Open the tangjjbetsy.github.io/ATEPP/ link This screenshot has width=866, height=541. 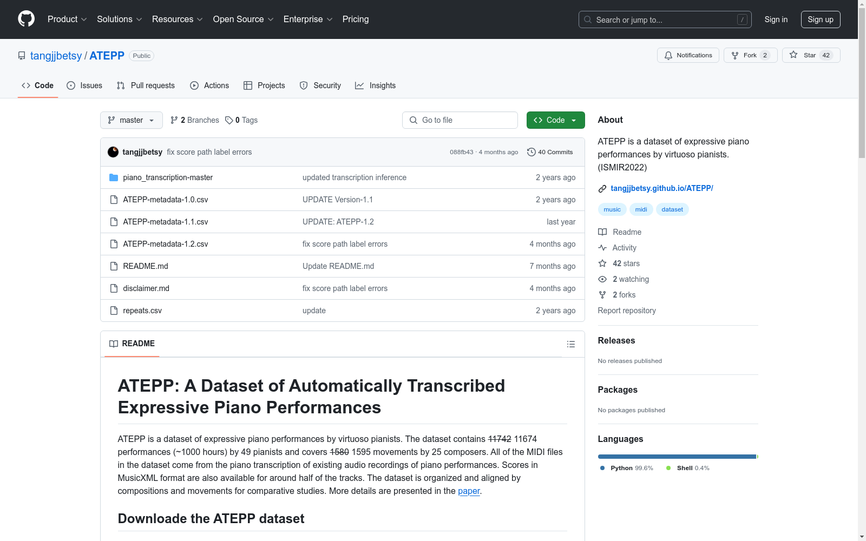coord(662,188)
